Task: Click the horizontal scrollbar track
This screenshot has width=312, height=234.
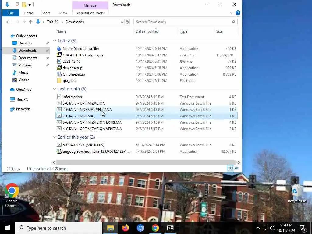Action: 146,163
